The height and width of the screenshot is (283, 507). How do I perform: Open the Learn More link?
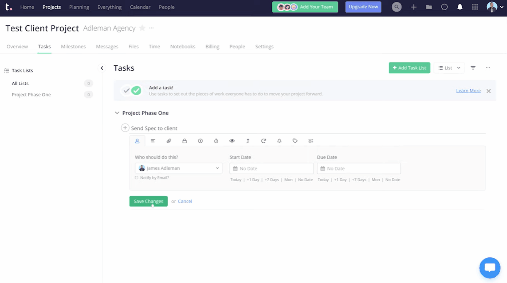[x=468, y=91]
